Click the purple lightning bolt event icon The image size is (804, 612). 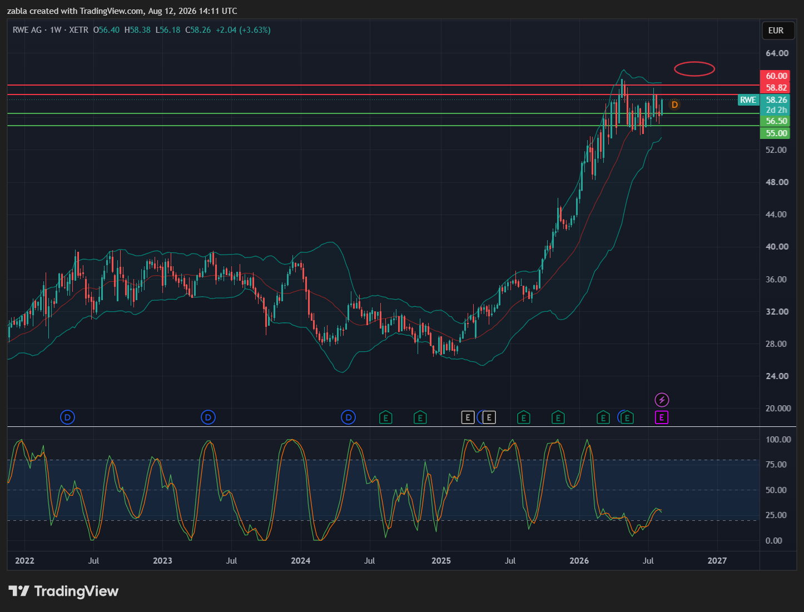click(662, 400)
